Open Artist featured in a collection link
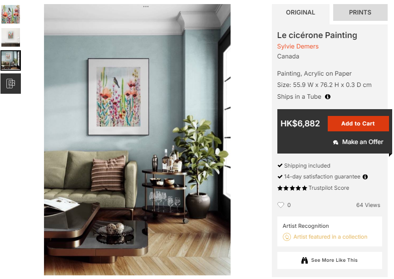Viewport: 394px width, 279px height. [330, 237]
